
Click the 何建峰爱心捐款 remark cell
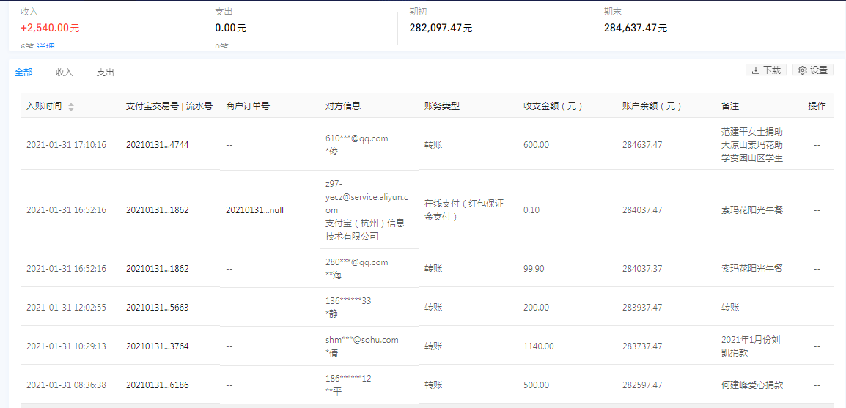[x=752, y=385]
